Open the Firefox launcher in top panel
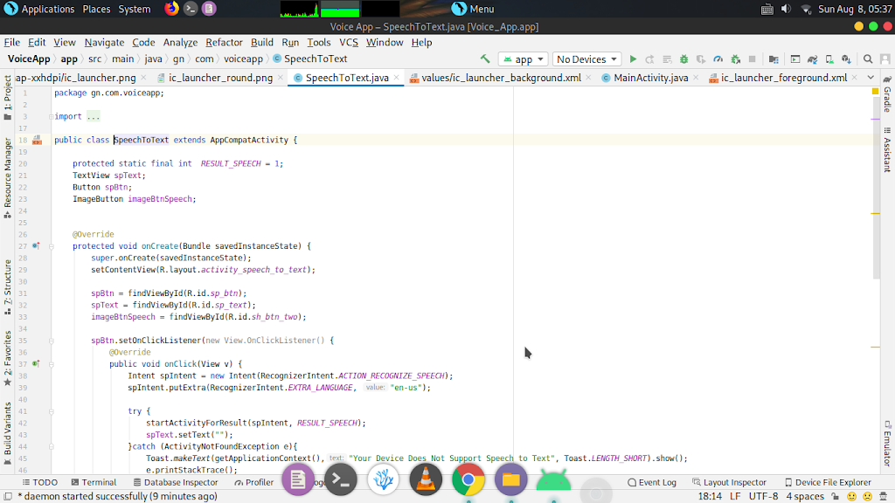 pos(172,9)
